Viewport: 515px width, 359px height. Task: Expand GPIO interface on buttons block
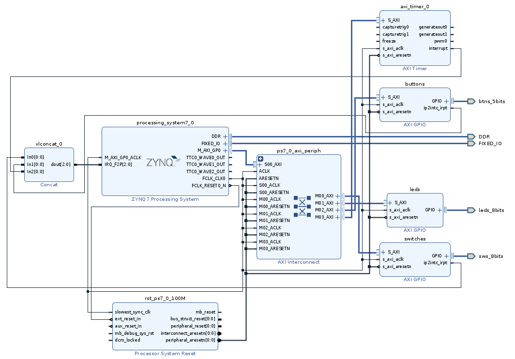(446, 101)
